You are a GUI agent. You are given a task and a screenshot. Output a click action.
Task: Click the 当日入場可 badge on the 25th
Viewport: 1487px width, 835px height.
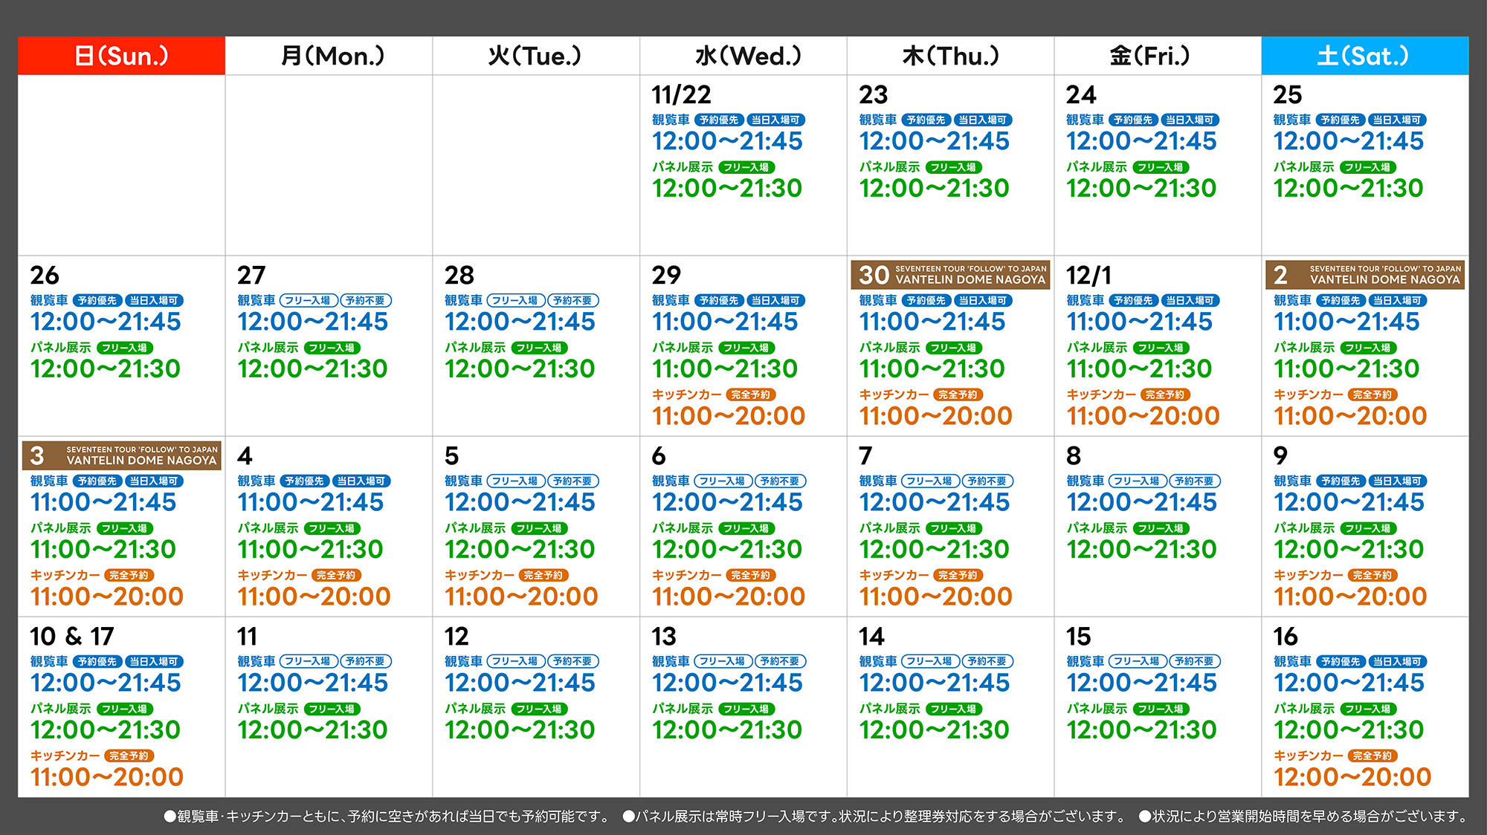tap(1396, 120)
